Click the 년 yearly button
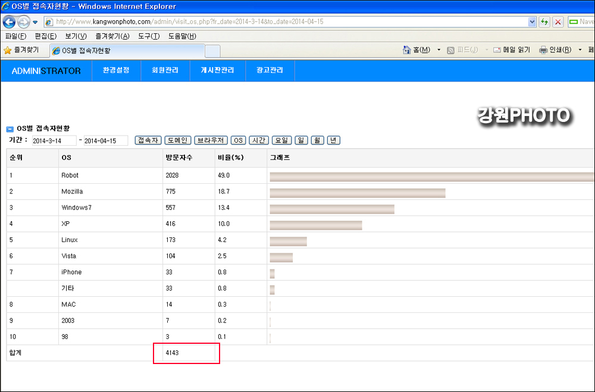 tap(334, 140)
